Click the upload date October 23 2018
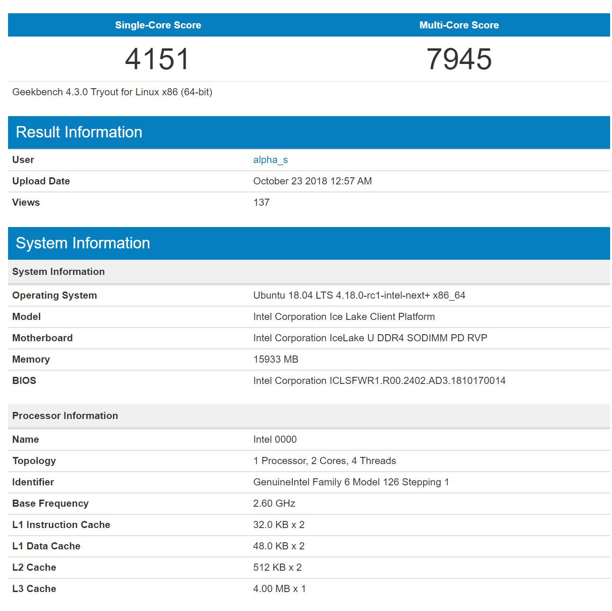The image size is (612, 611). tap(312, 181)
